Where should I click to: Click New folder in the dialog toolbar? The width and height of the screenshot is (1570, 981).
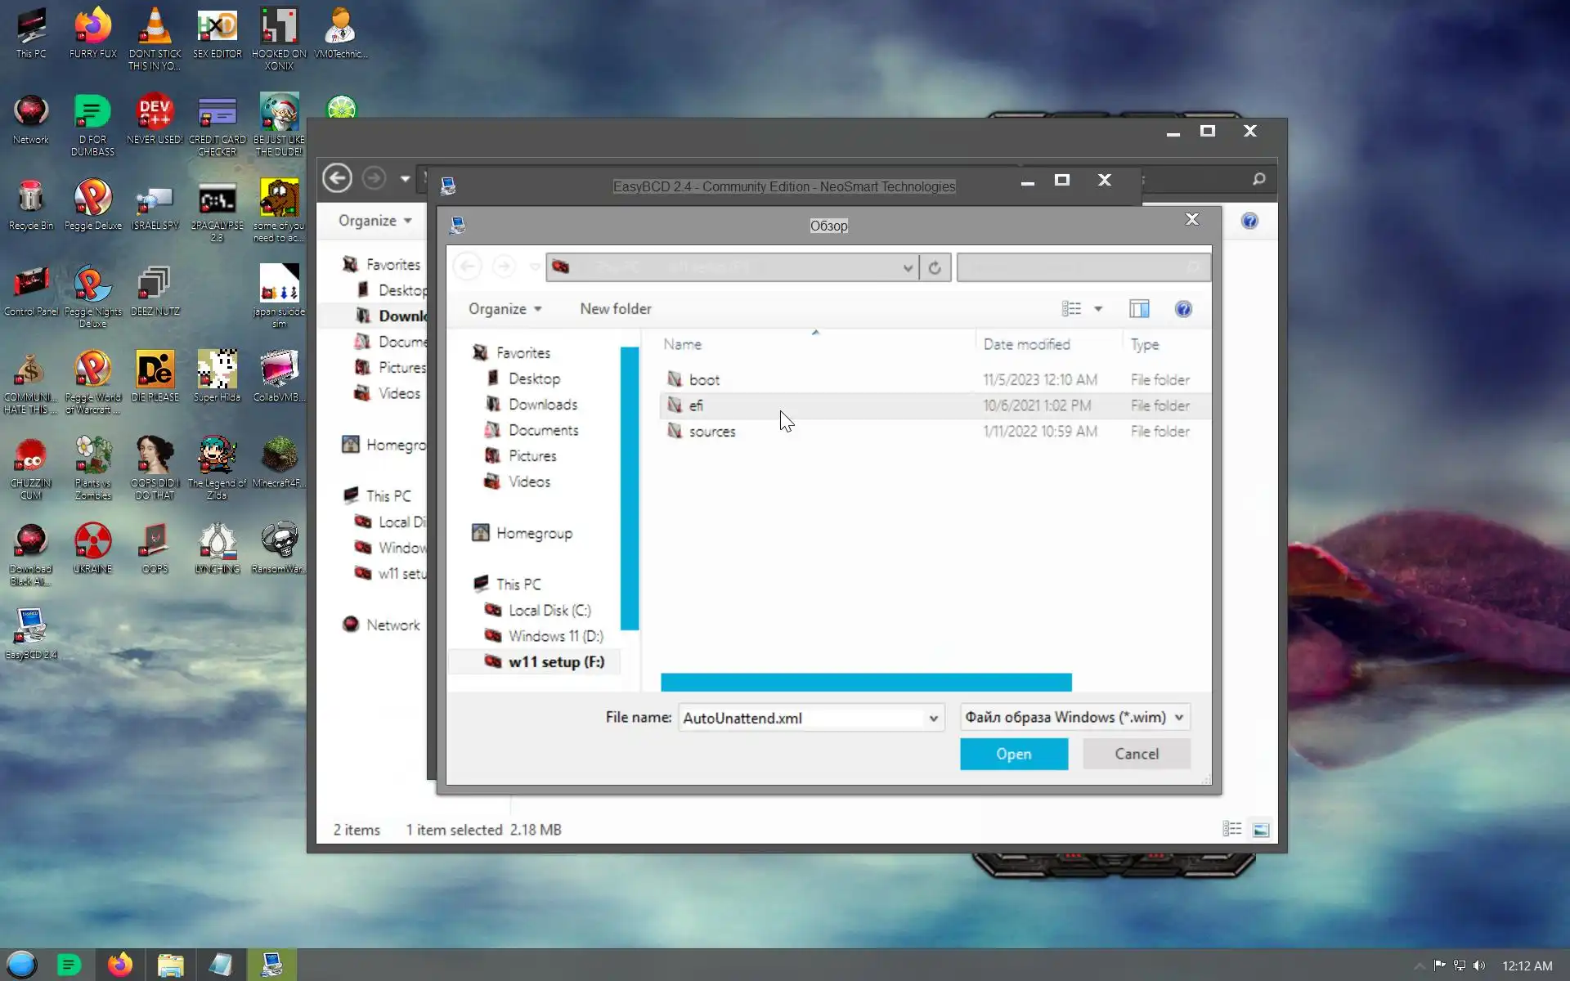tap(615, 309)
